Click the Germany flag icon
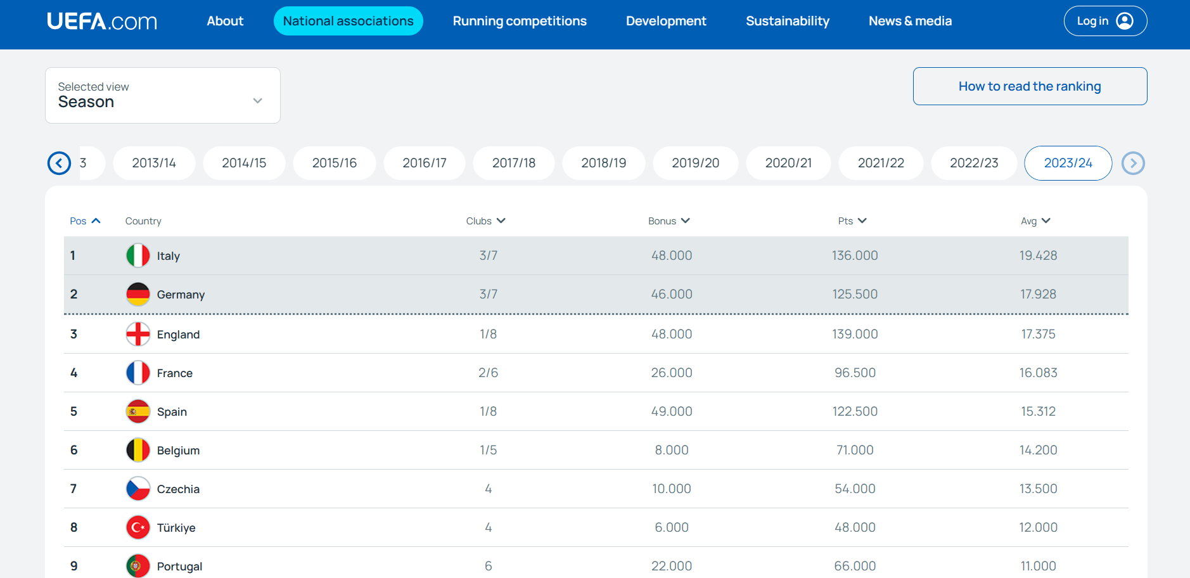 pos(138,295)
